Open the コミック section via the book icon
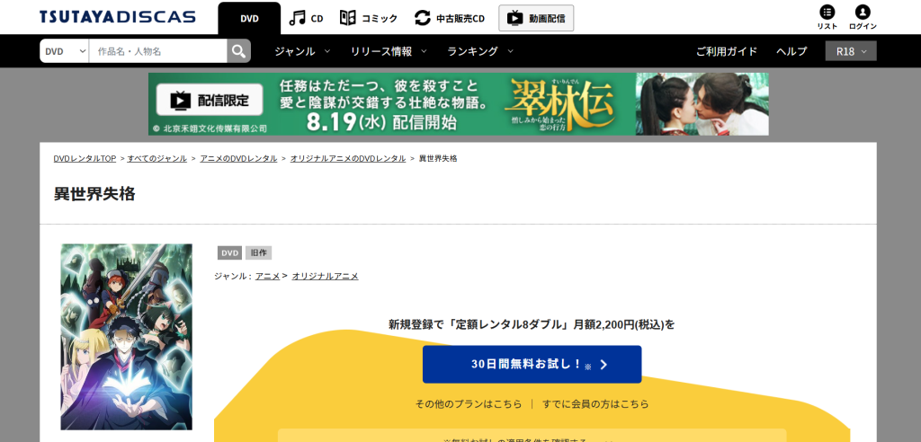The width and height of the screenshot is (921, 442). point(348,18)
